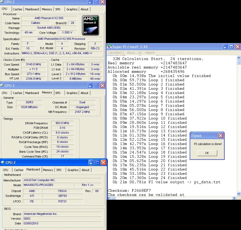Click the Super PI title bar icon
The width and height of the screenshot is (241, 230).
click(x=109, y=47)
